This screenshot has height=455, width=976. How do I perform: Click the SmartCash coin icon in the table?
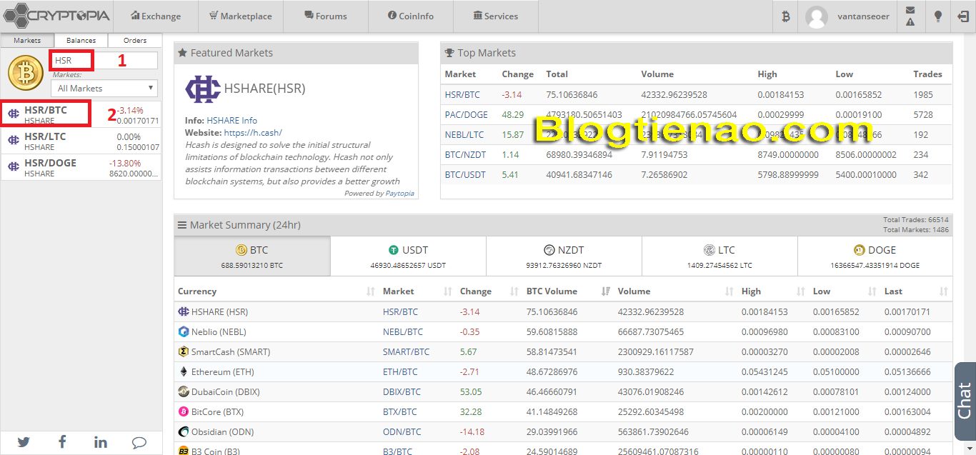184,351
